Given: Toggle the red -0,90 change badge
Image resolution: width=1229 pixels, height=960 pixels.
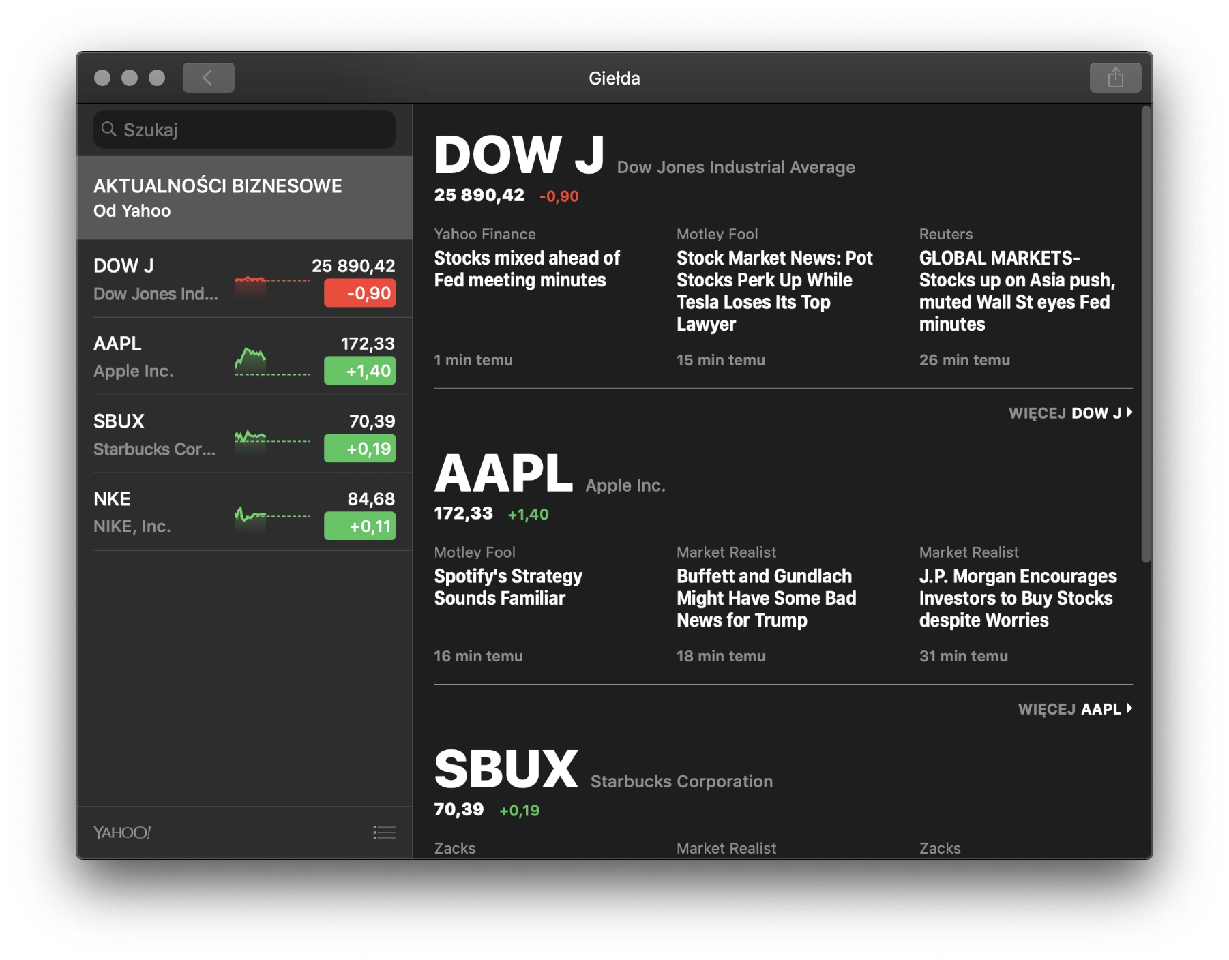Looking at the screenshot, I should (x=359, y=293).
